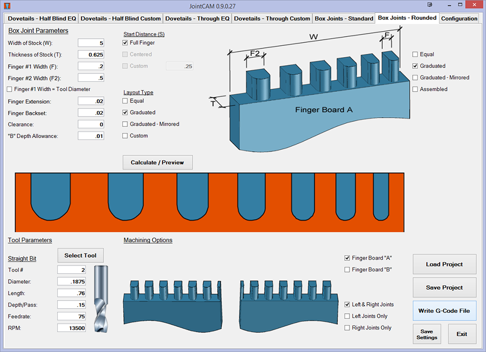Screen dimensions: 486x352
Task: Click the orange joint layout preview
Action: (209, 202)
